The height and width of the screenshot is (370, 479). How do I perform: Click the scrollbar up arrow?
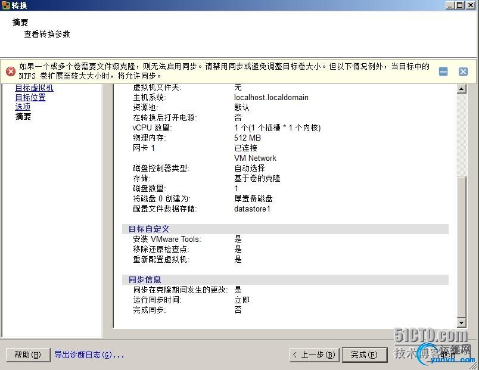click(x=462, y=88)
